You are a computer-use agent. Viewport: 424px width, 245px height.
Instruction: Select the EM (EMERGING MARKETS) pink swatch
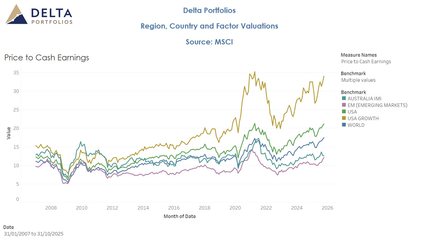coord(344,105)
